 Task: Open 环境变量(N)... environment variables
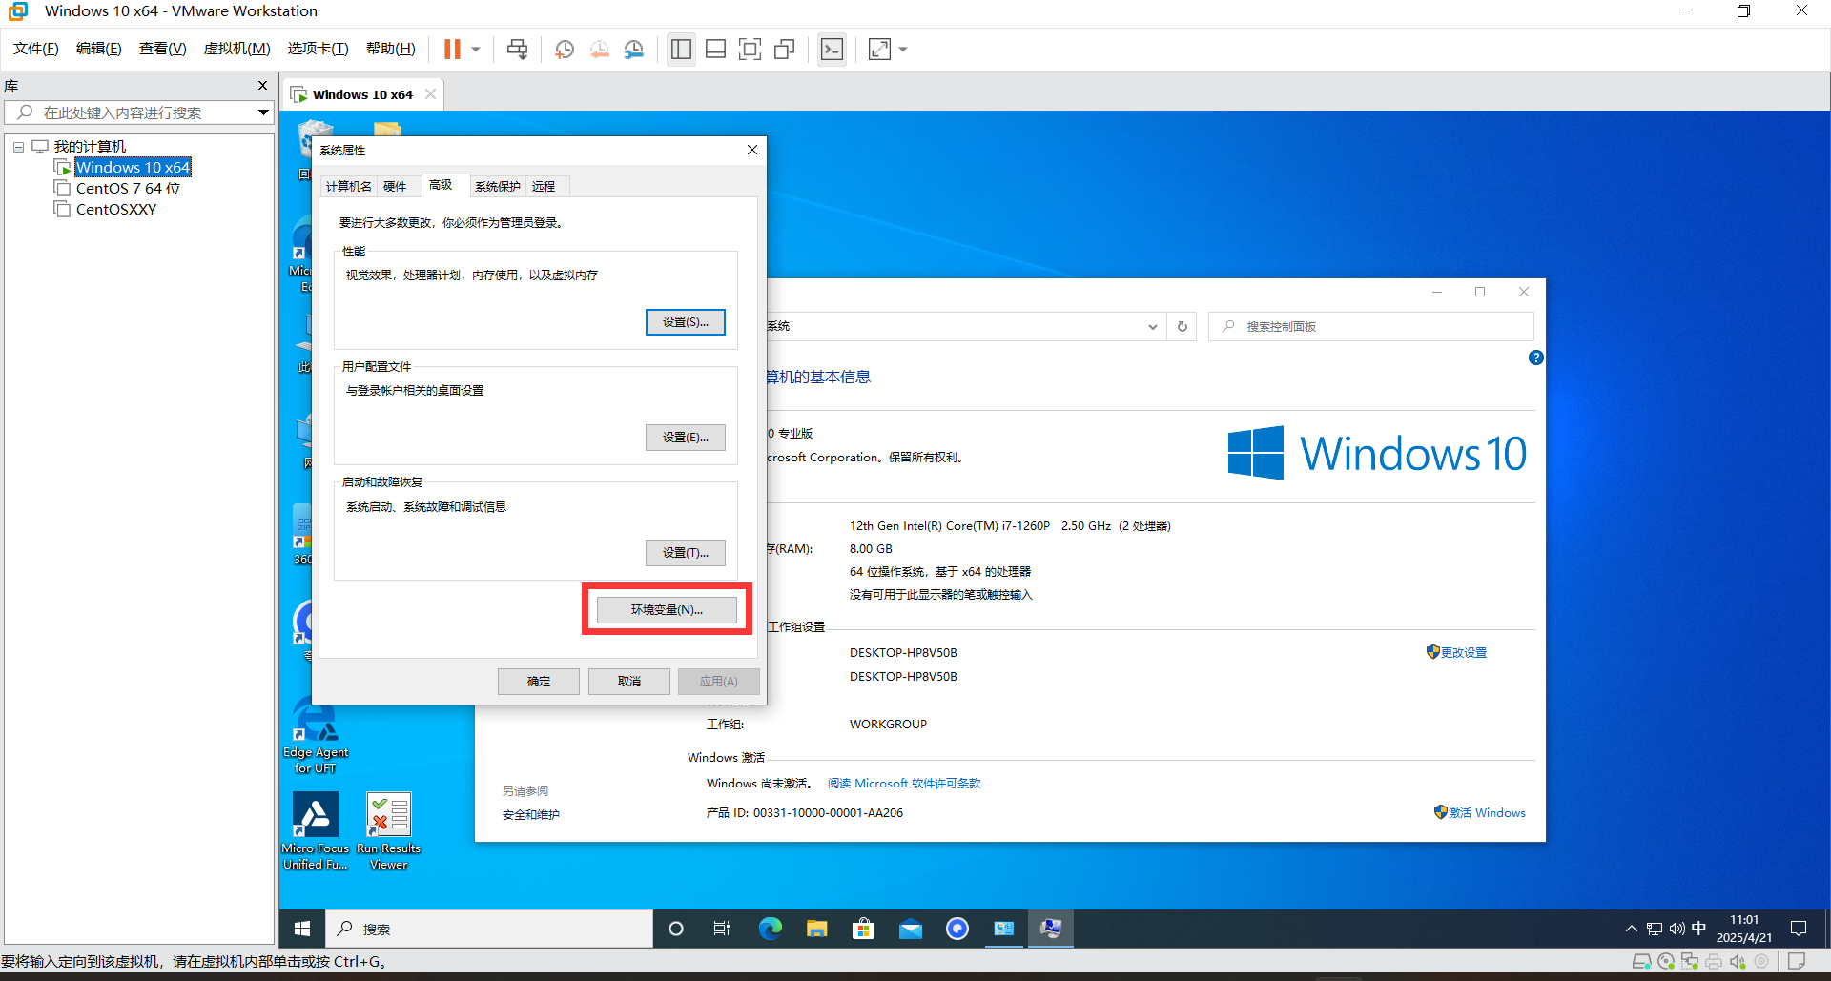pyautogui.click(x=667, y=610)
